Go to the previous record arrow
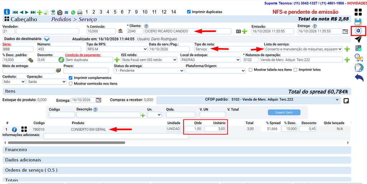The height and width of the screenshot is (184, 367). coord(21,12)
